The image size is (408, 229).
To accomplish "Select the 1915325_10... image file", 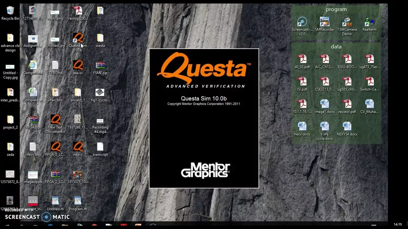I will coord(78,177).
